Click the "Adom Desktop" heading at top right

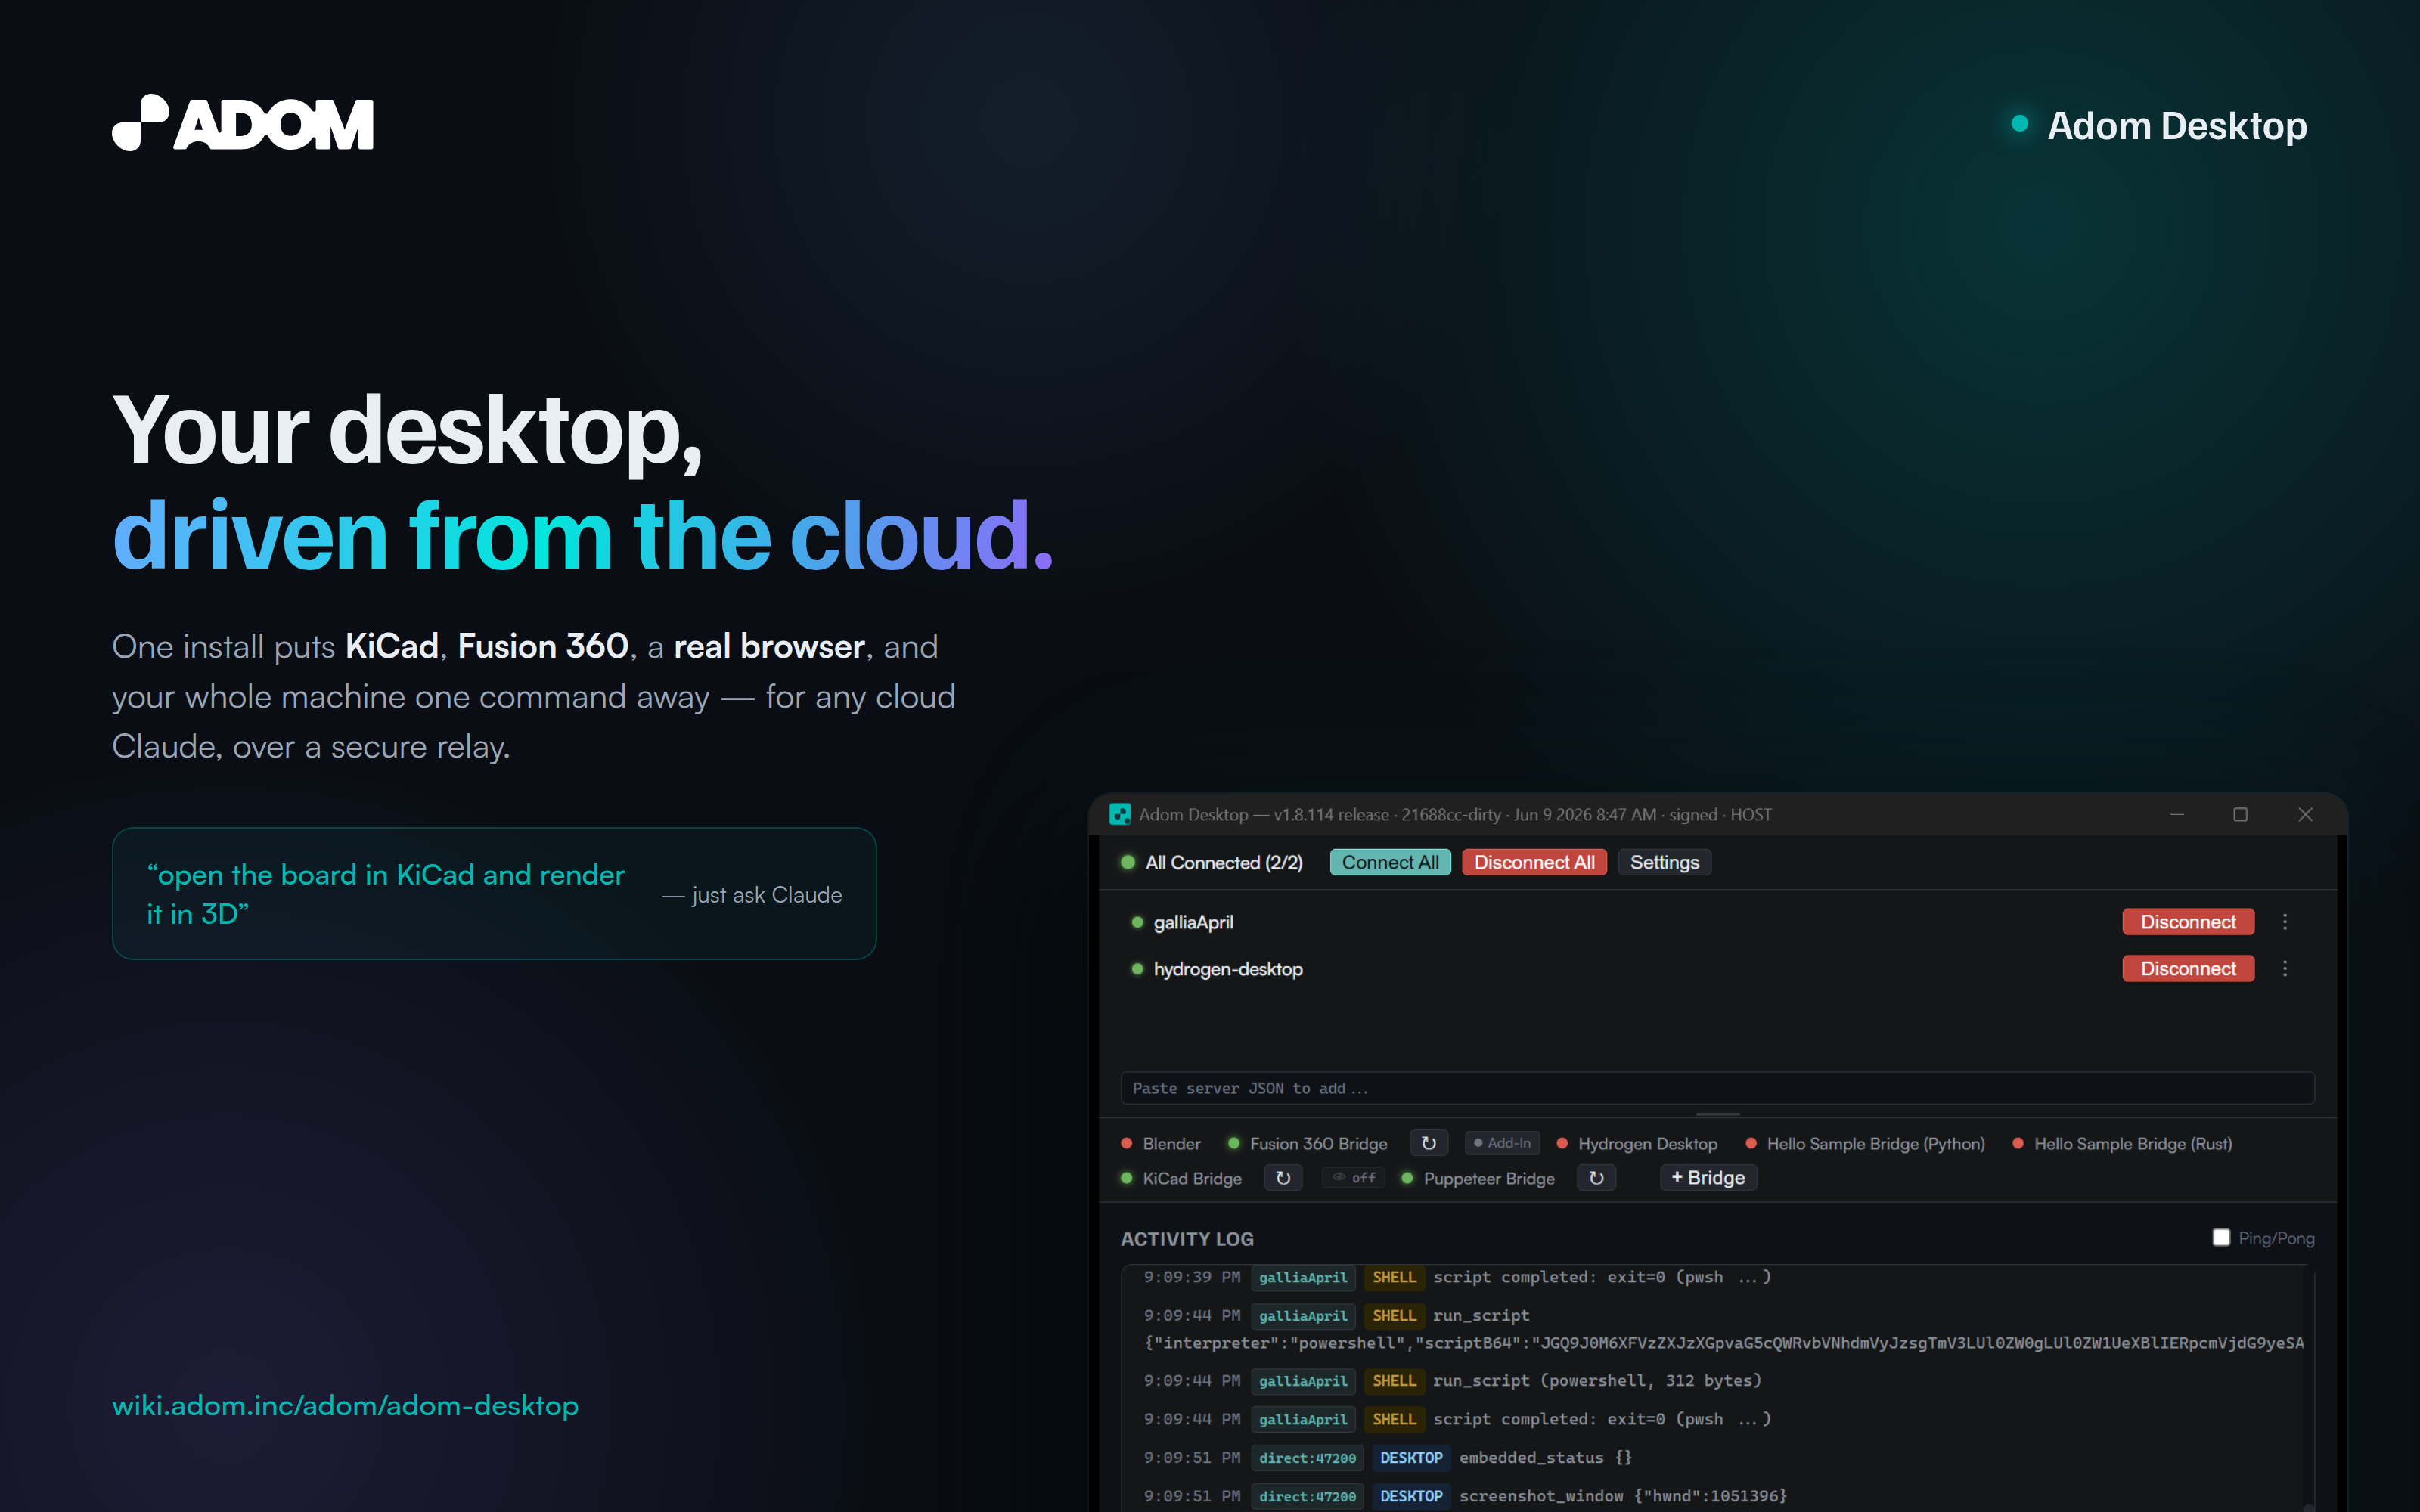(2177, 126)
